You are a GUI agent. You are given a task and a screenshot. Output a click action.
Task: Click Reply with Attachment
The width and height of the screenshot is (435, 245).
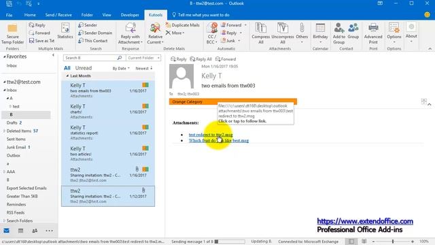(x=130, y=33)
